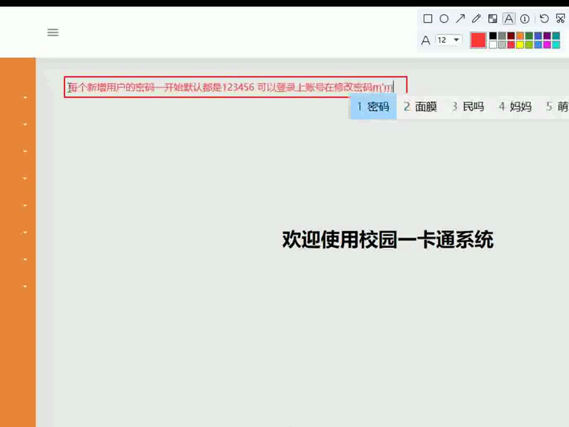The image size is (569, 427).
Task: Pick the dark gray color swatch
Action: 502,36
